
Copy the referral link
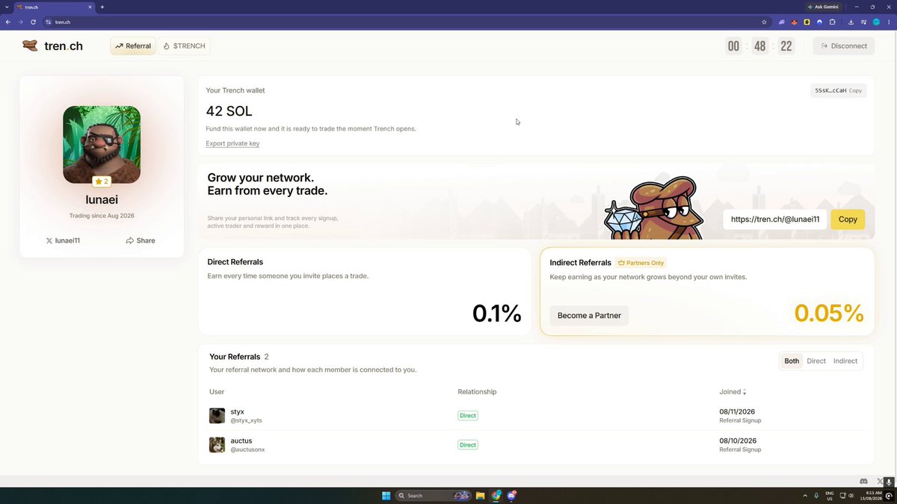848,220
